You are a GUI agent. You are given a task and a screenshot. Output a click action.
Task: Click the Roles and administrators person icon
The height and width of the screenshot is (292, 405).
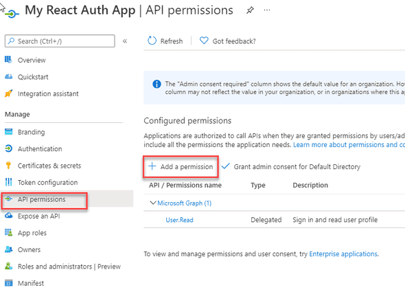8,266
